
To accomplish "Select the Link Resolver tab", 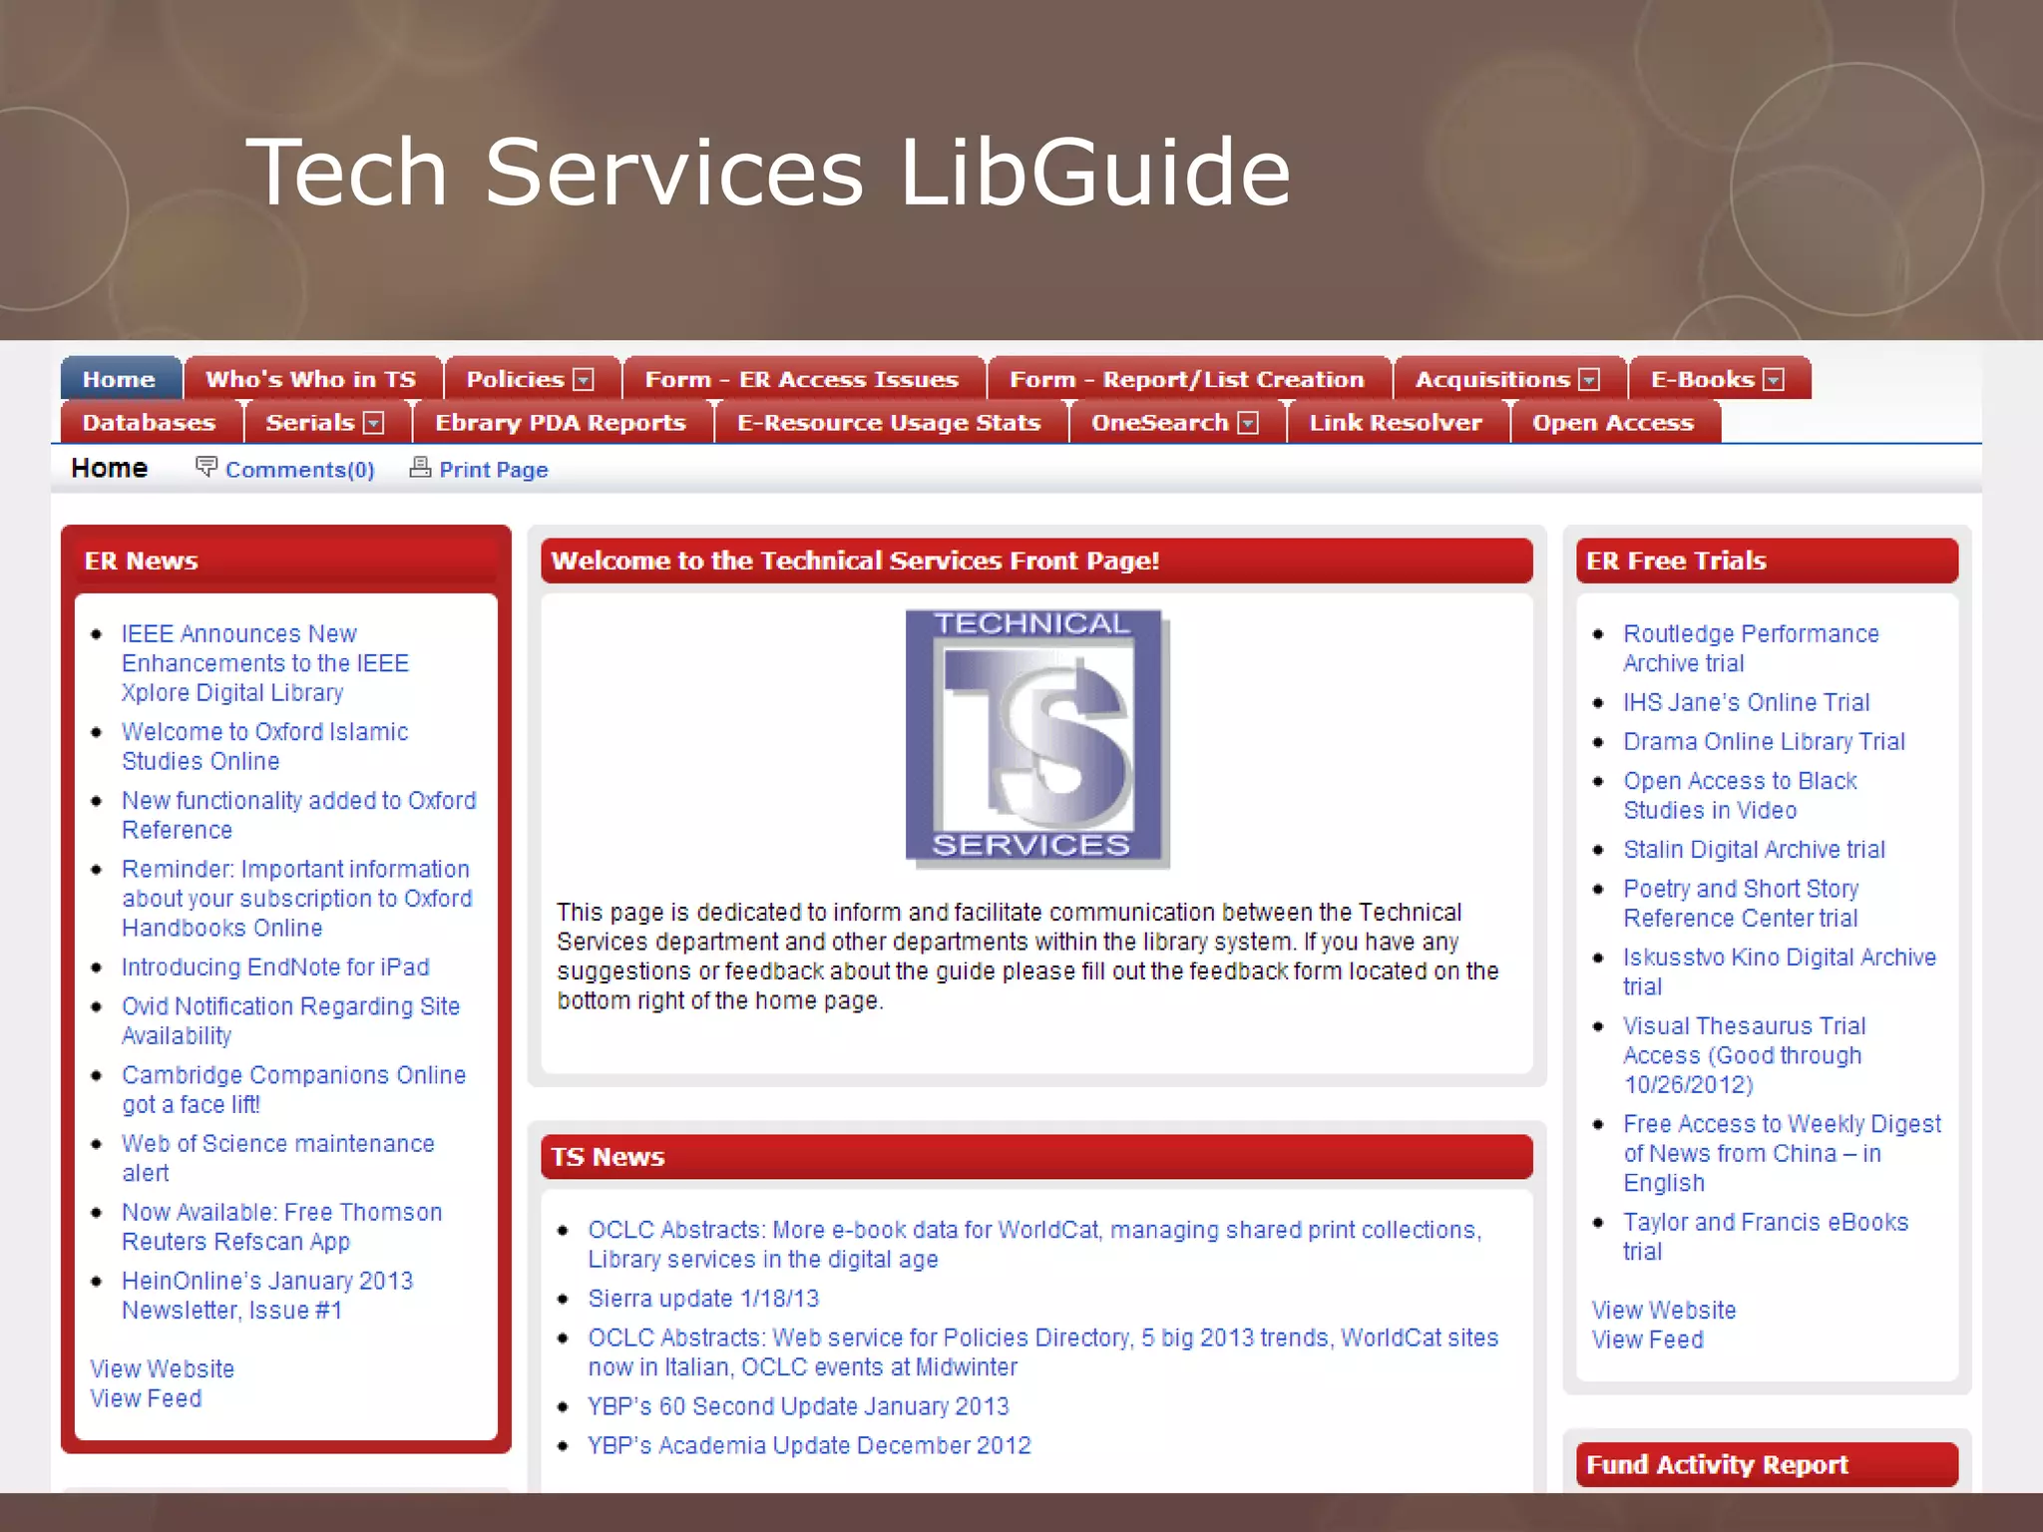I will click(x=1396, y=423).
